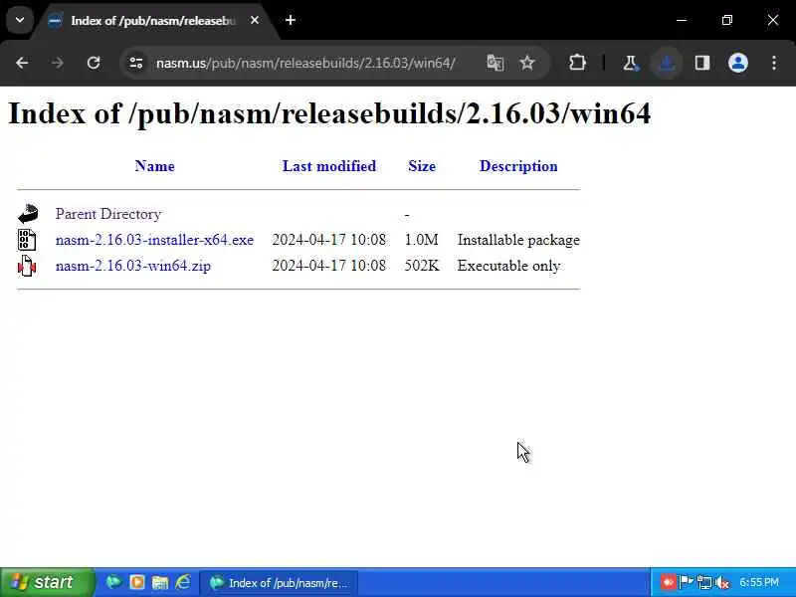Close the Index of /pub/nasm tab
796x597 pixels.
(255, 20)
